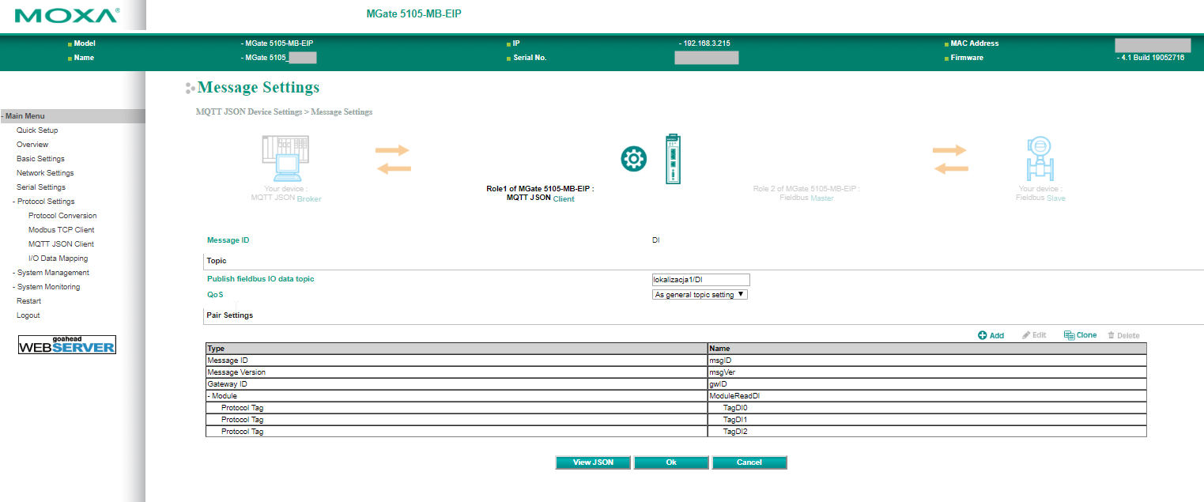Click the Publish fieldbus IO data topic field
1204x502 pixels.
[x=700, y=280]
